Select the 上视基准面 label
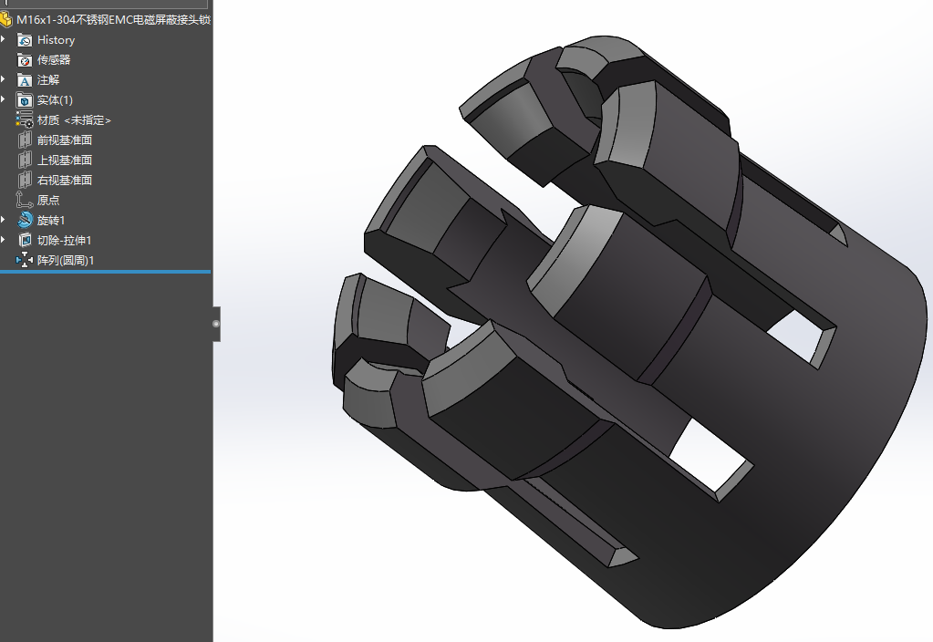Viewport: 933px width, 642px height. point(64,160)
